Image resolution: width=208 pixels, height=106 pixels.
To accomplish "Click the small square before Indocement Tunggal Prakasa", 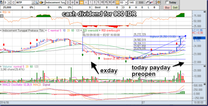I will (1, 30).
